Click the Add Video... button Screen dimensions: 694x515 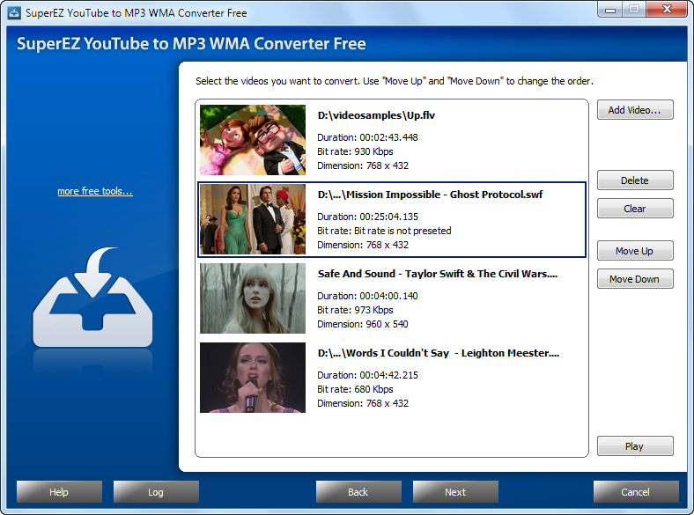tap(635, 110)
